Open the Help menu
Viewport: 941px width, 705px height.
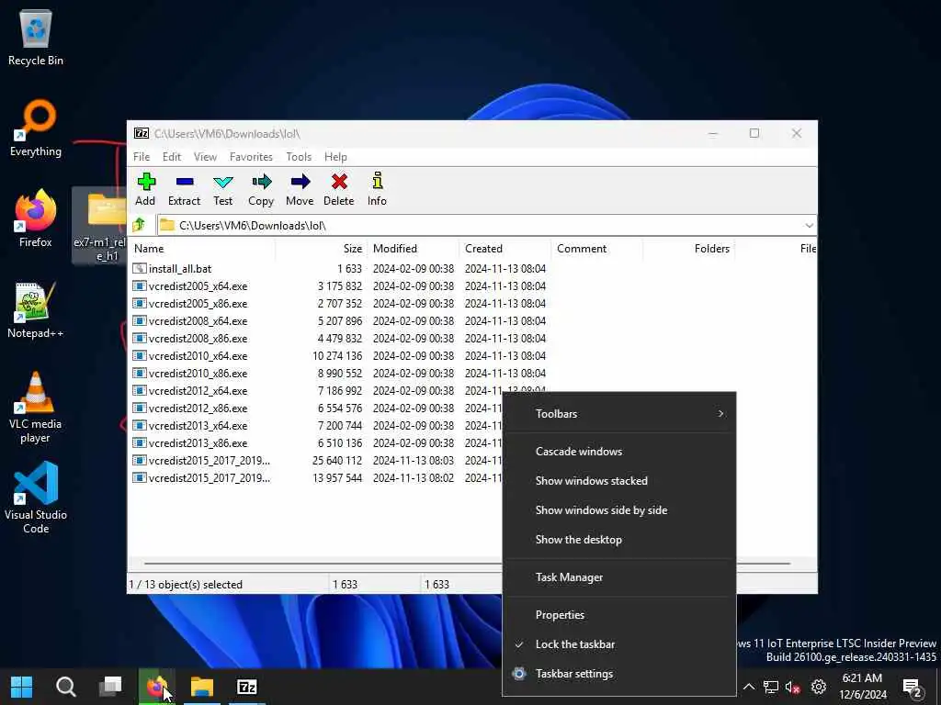[x=336, y=156]
